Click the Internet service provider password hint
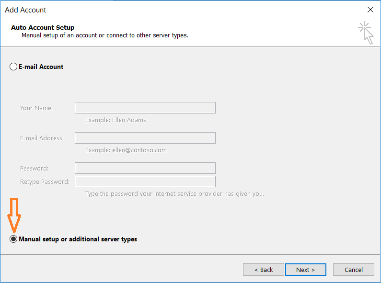Viewport: 381px width, 283px height. coord(174,193)
